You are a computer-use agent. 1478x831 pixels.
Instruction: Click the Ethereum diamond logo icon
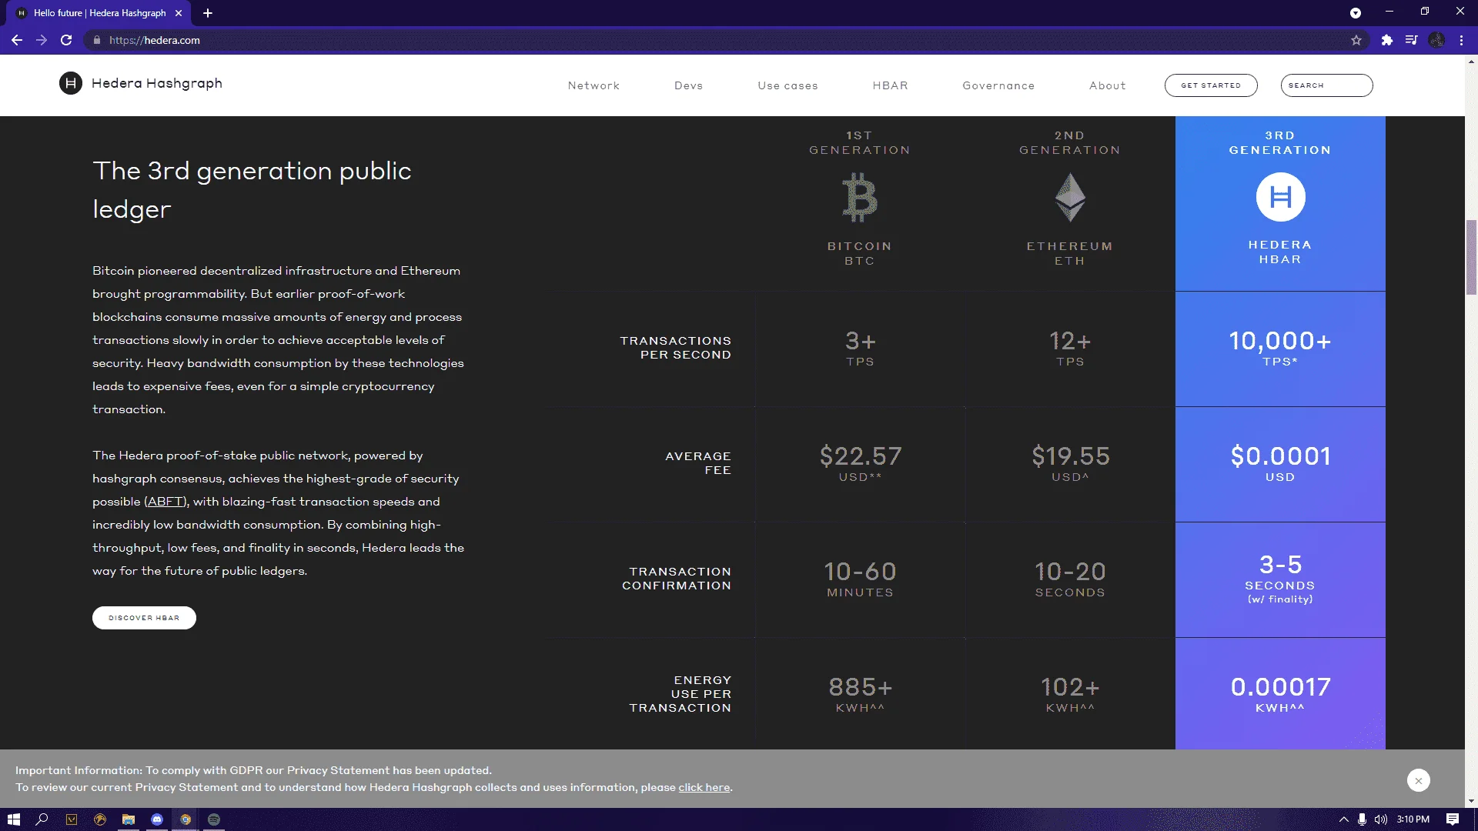tap(1070, 197)
